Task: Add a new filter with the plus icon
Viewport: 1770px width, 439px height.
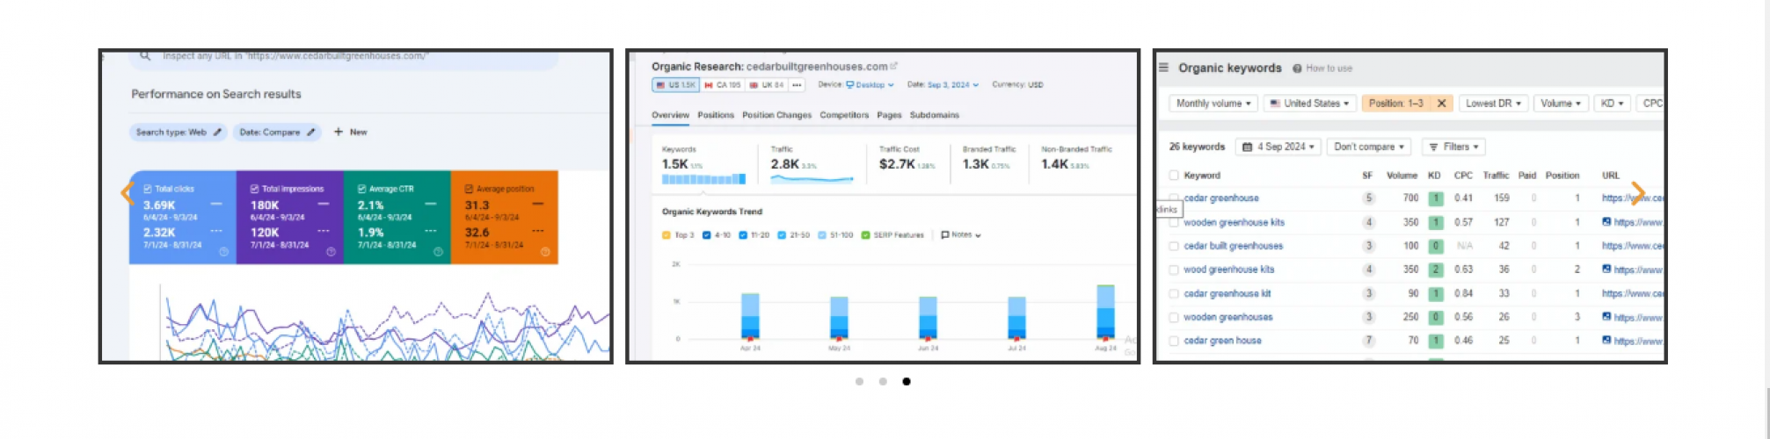Action: 339,132
